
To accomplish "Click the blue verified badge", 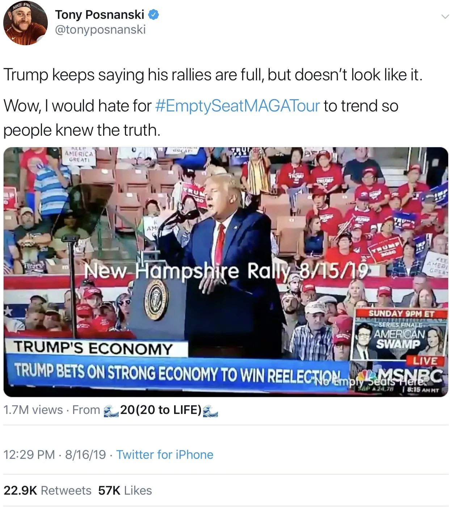I will pyautogui.click(x=153, y=15).
